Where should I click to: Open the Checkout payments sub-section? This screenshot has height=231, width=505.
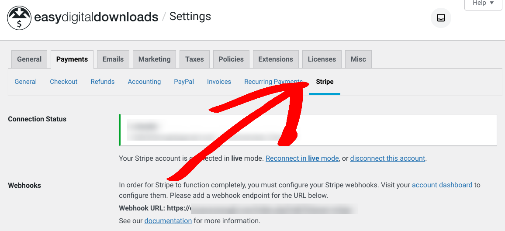64,82
